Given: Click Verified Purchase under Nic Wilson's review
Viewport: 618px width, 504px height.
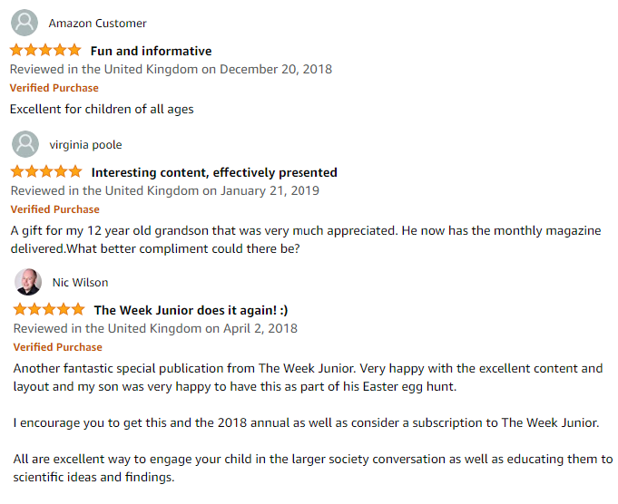Looking at the screenshot, I should point(57,347).
